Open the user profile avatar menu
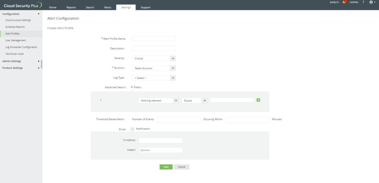This screenshot has width=379, height=183. (x=372, y=2)
